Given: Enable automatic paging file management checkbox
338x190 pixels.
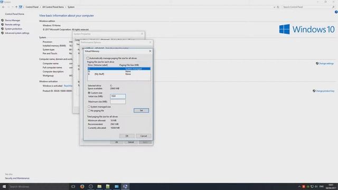Looking at the screenshot, I should 88,58.
